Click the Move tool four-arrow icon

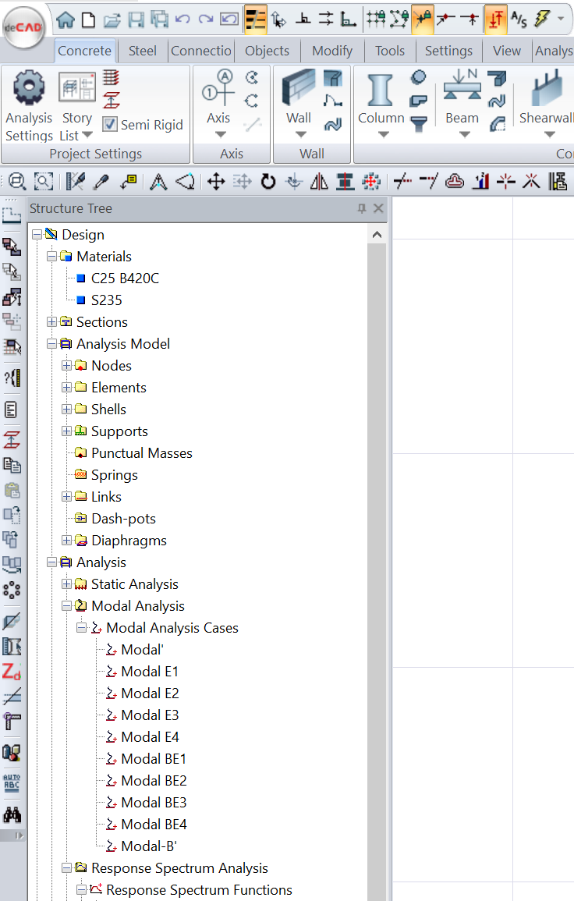216,182
